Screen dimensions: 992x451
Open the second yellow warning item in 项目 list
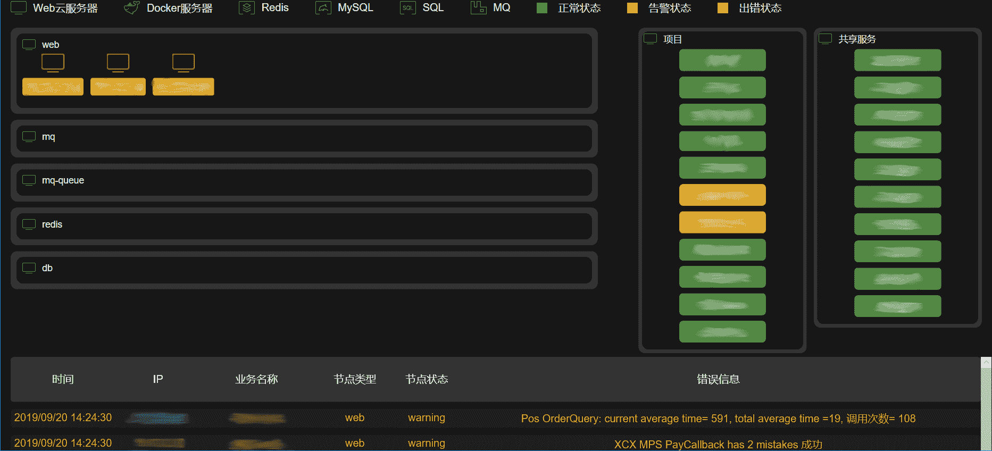pyautogui.click(x=722, y=222)
